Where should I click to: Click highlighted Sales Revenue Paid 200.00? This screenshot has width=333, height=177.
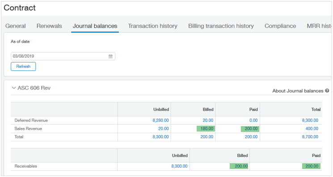click(250, 128)
